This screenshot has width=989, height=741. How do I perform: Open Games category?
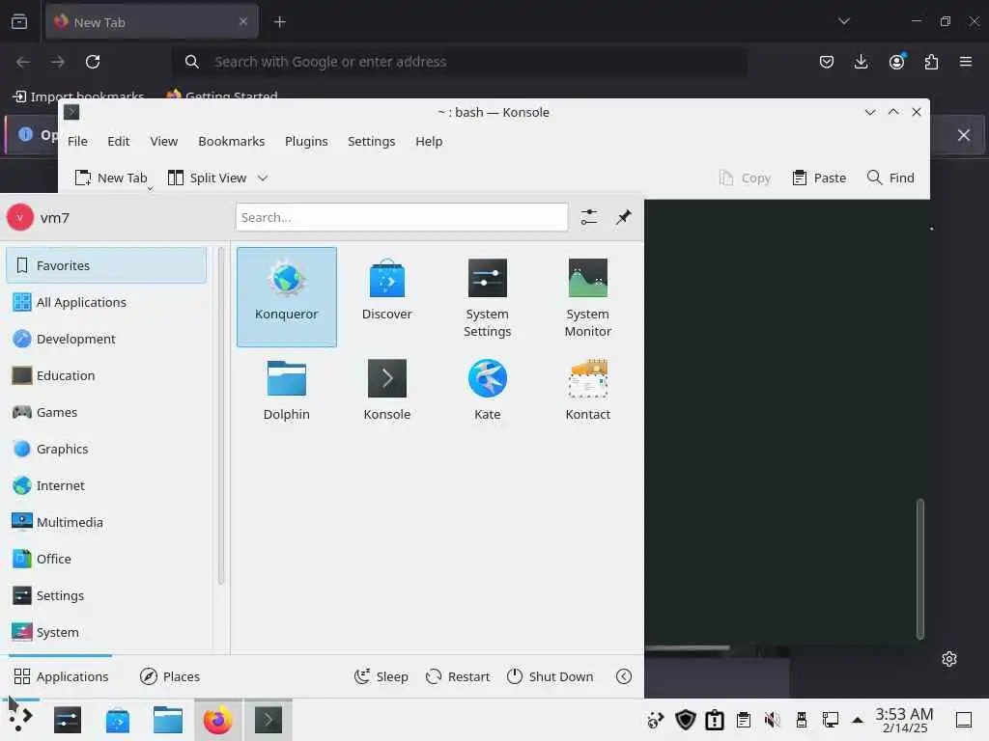pyautogui.click(x=106, y=412)
